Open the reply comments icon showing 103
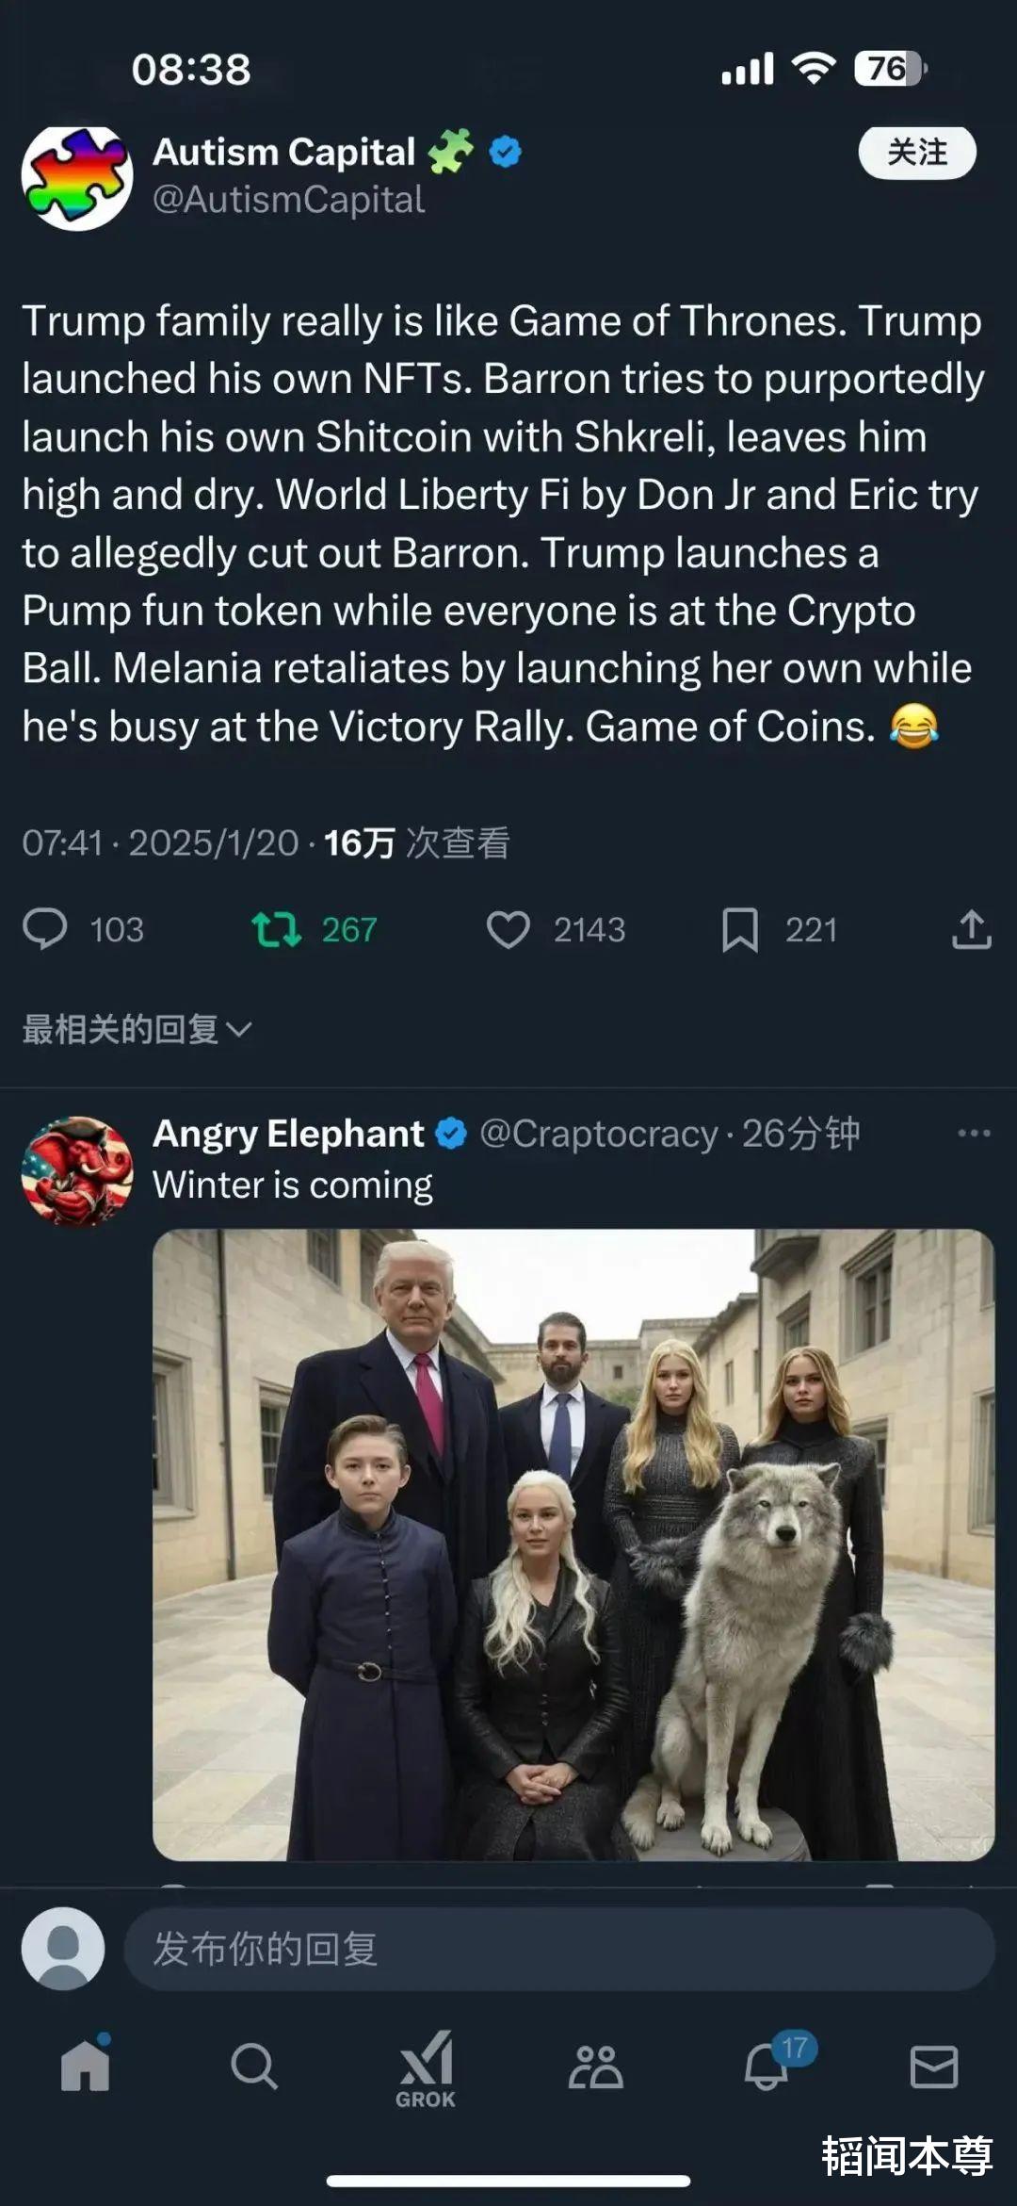This screenshot has height=2206, width=1017. [45, 929]
